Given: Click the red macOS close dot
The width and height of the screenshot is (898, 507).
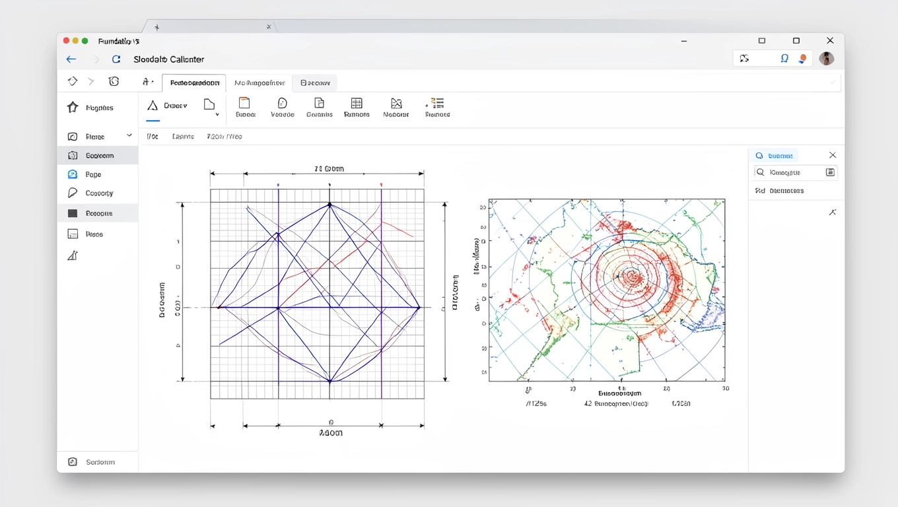Looking at the screenshot, I should point(66,41).
